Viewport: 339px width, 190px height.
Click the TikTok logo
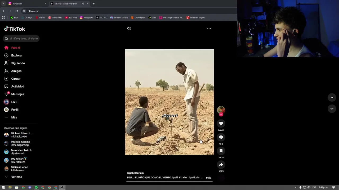click(15, 29)
